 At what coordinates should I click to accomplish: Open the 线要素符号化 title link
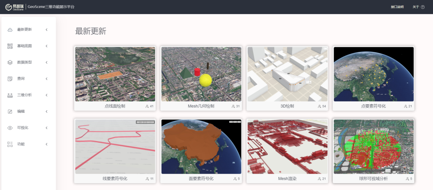115,179
